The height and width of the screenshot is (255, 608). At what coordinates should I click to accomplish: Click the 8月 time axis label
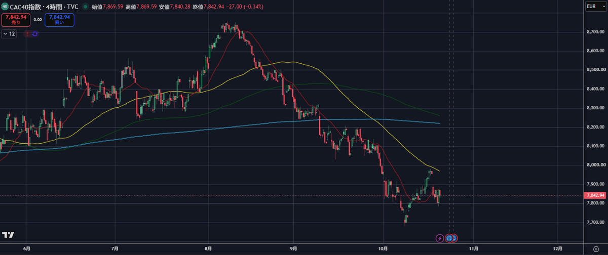point(208,249)
